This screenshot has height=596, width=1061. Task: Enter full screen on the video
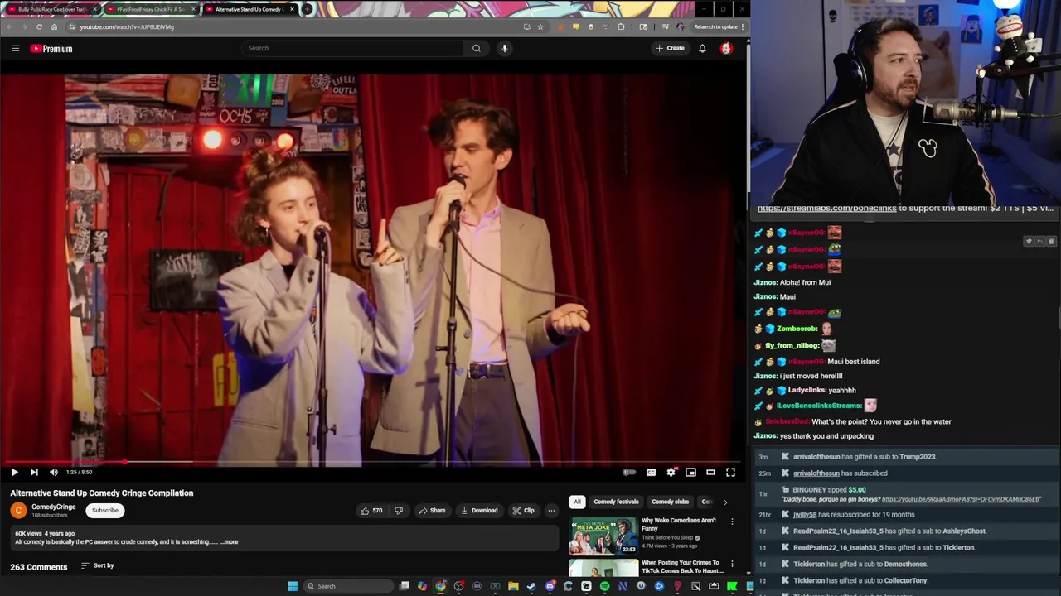pos(730,472)
